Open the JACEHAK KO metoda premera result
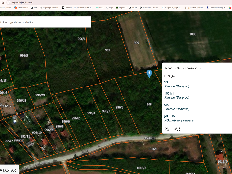Screen dimensions: 232x174 point(179,118)
